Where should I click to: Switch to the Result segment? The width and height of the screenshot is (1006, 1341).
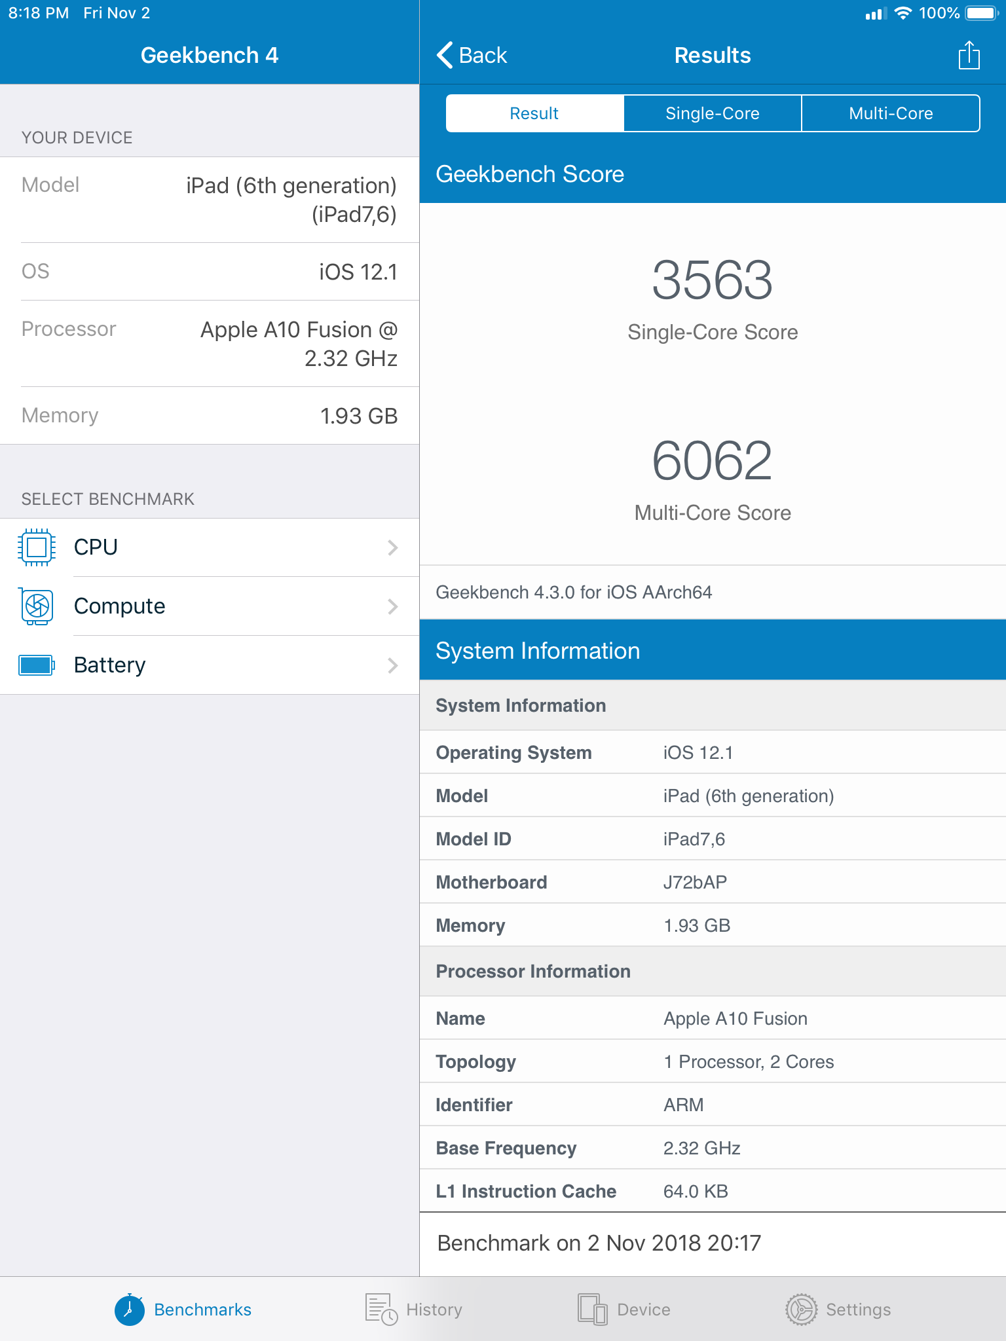(x=534, y=113)
